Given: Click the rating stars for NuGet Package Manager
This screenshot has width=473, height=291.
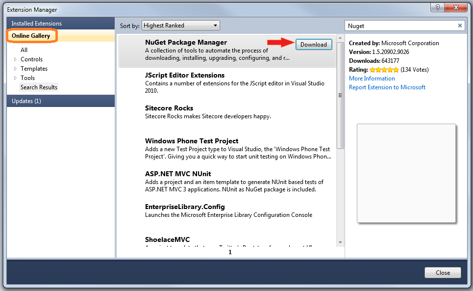Looking at the screenshot, I should pos(384,70).
